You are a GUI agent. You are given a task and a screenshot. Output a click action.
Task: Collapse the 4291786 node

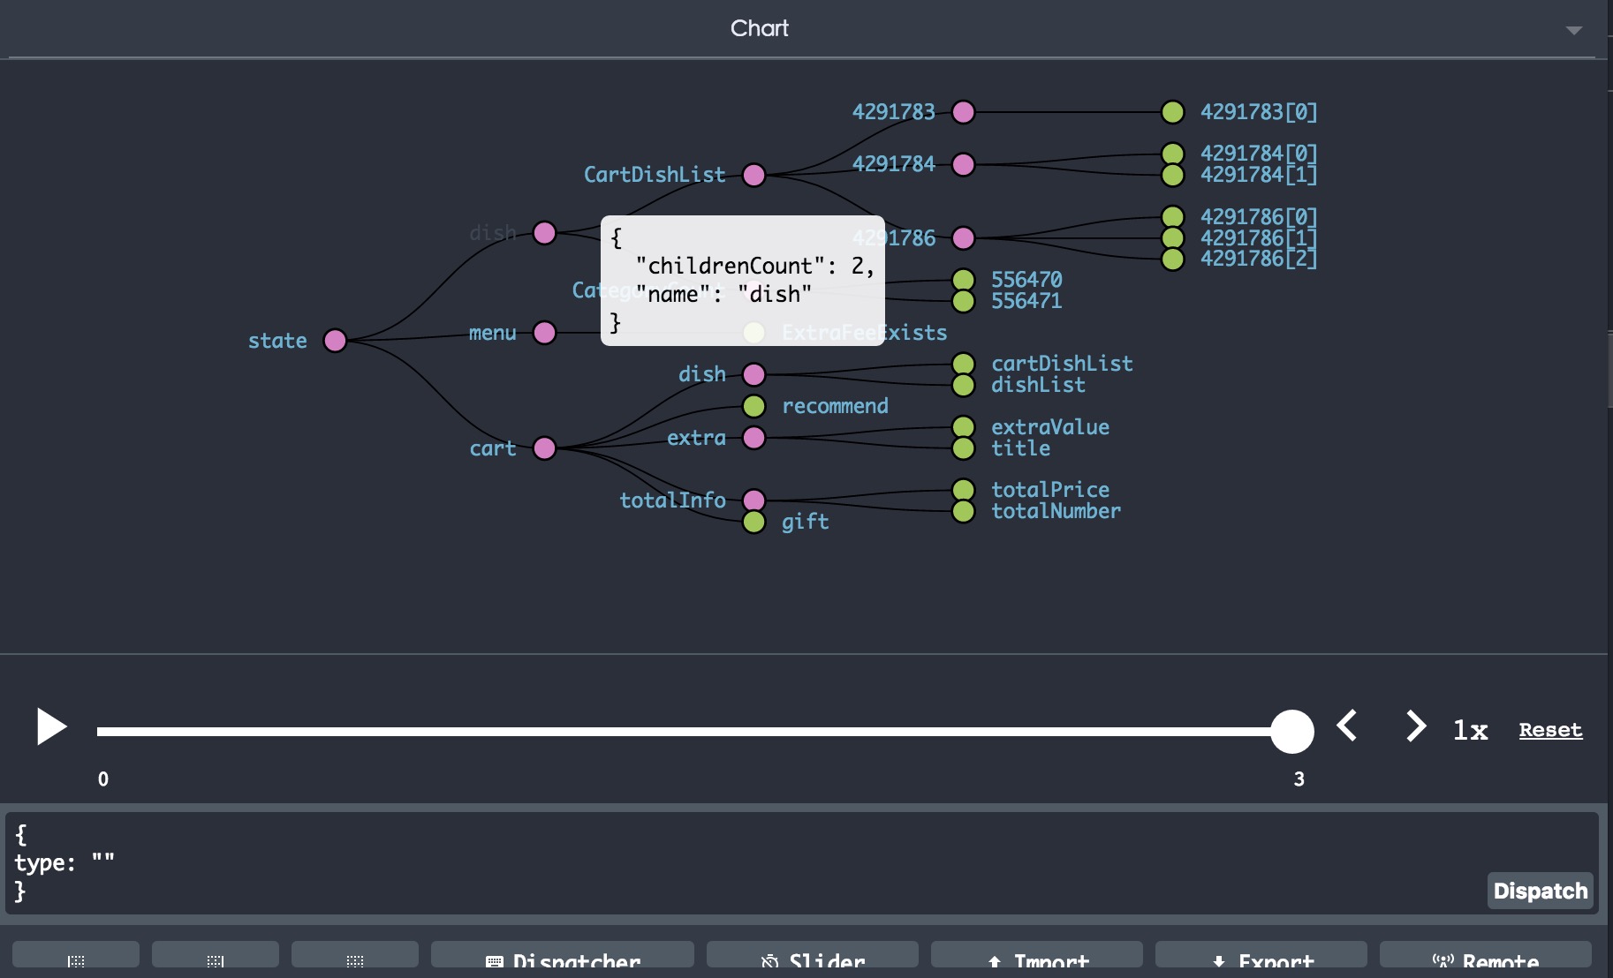pyautogui.click(x=964, y=238)
